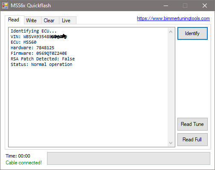
Task: Start Read Tune
Action: (x=192, y=124)
